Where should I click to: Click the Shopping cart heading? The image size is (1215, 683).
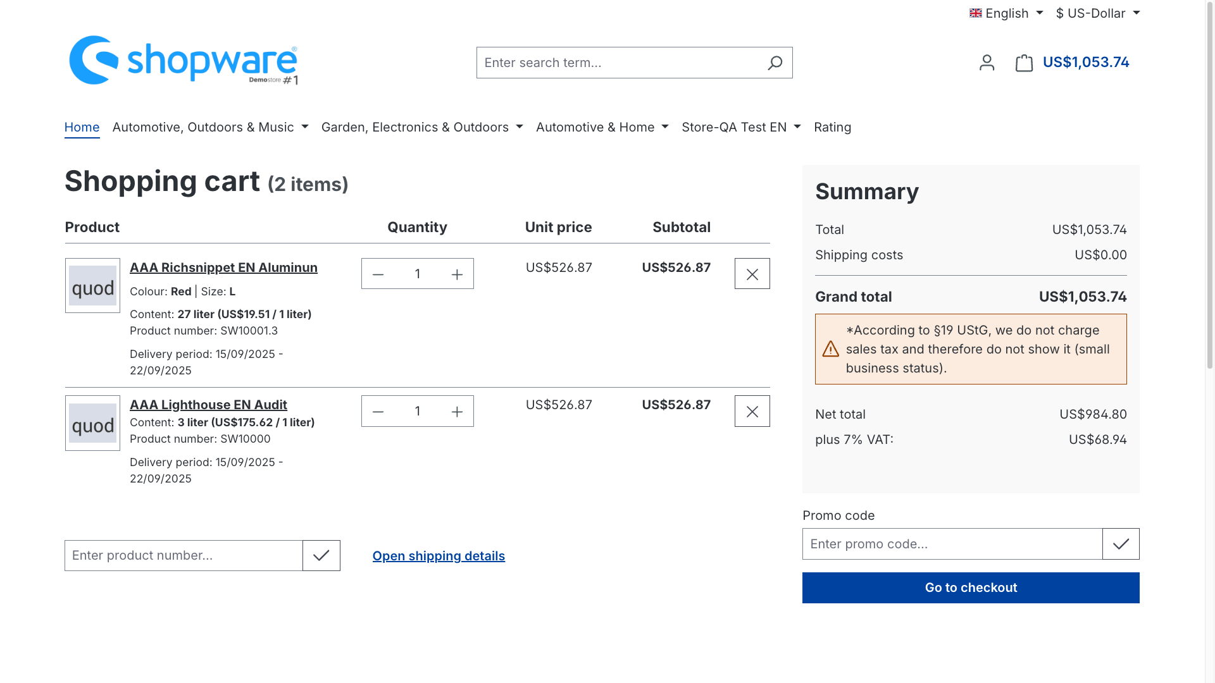click(x=206, y=182)
